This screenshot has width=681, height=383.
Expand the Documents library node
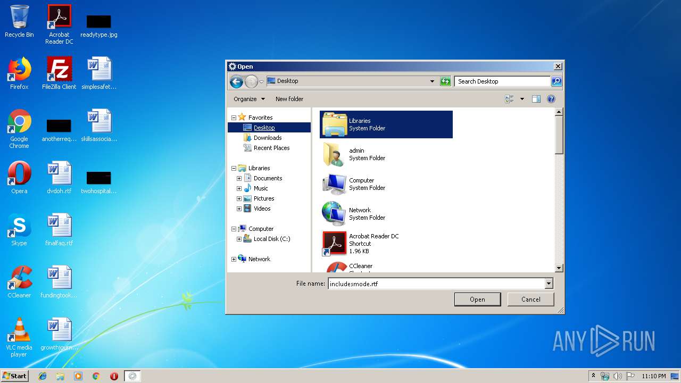[239, 178]
